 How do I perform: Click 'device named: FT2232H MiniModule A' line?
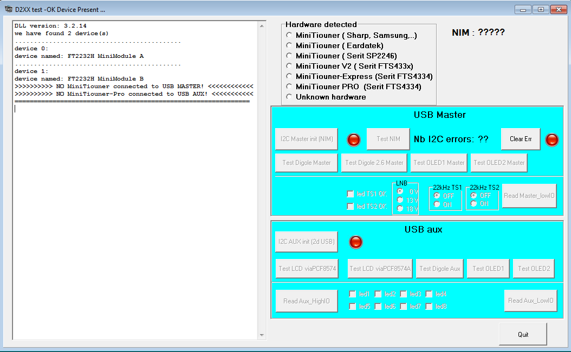click(79, 56)
